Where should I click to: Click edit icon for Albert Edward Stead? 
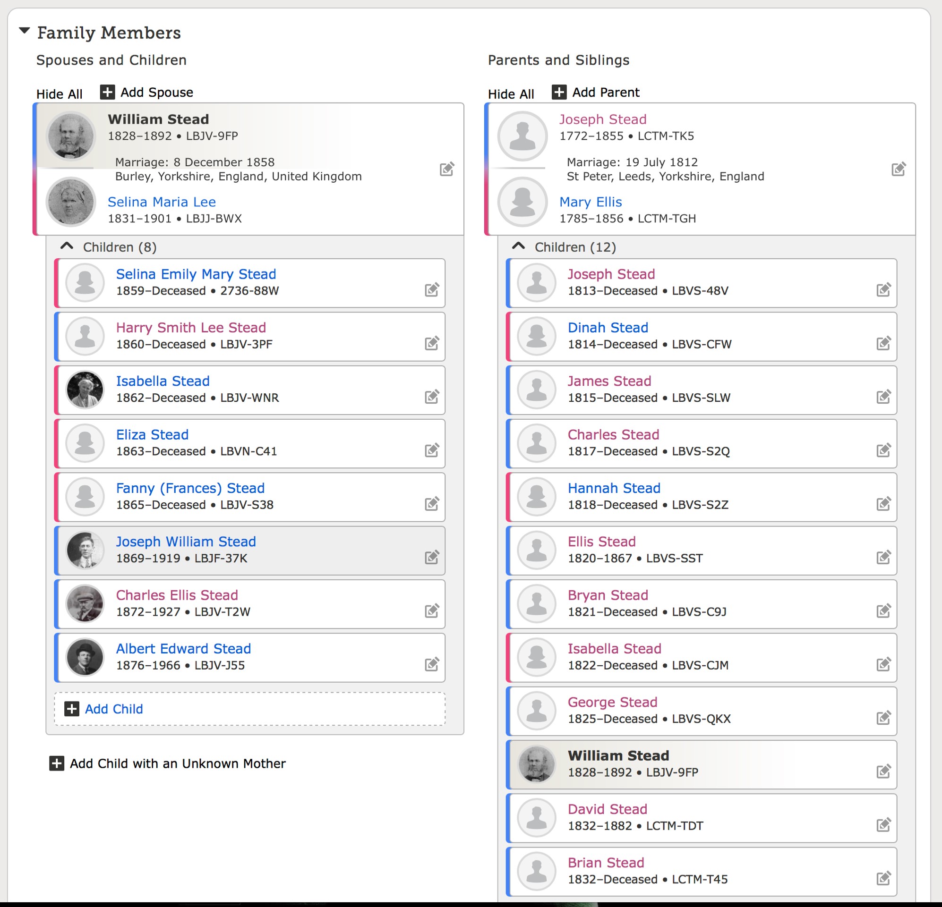coord(432,664)
